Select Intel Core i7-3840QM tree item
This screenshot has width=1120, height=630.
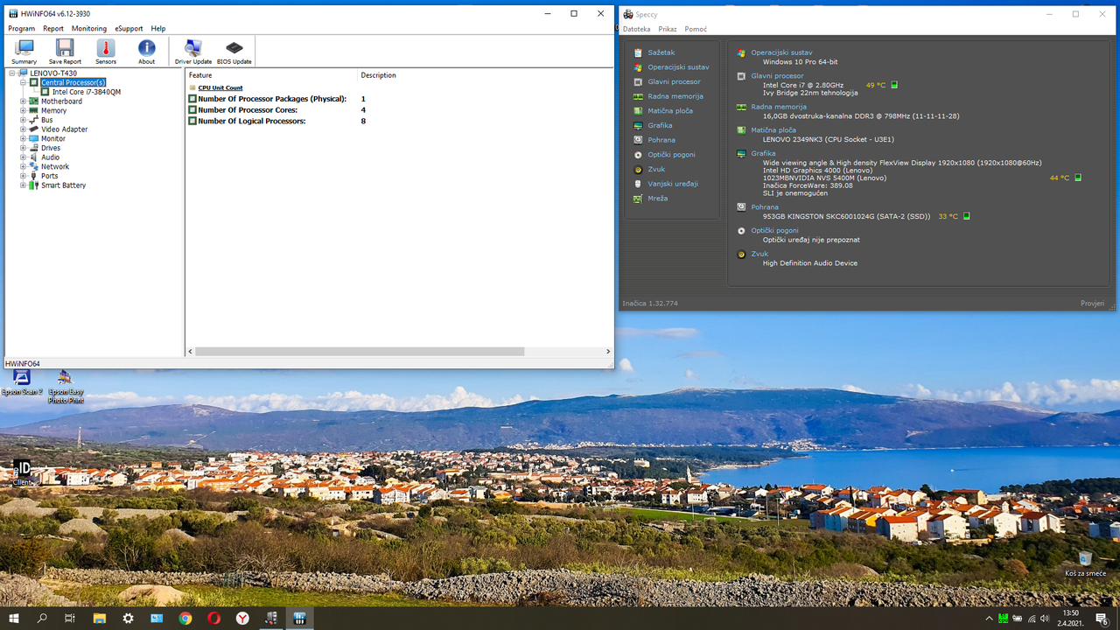[x=86, y=92]
